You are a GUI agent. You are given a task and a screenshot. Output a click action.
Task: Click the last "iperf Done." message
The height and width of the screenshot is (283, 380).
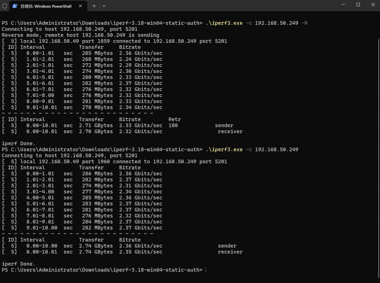(x=19, y=264)
